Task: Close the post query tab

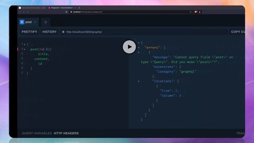Action: (35, 22)
